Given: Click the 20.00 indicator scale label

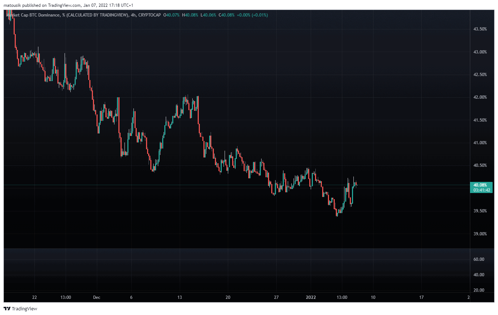Looking at the screenshot, I should 479,290.
